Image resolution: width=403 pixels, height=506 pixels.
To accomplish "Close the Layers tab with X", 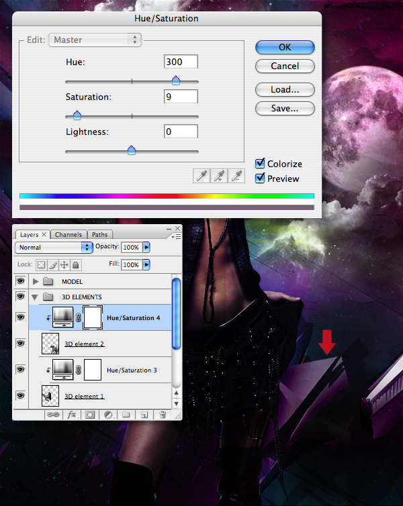I will click(44, 234).
